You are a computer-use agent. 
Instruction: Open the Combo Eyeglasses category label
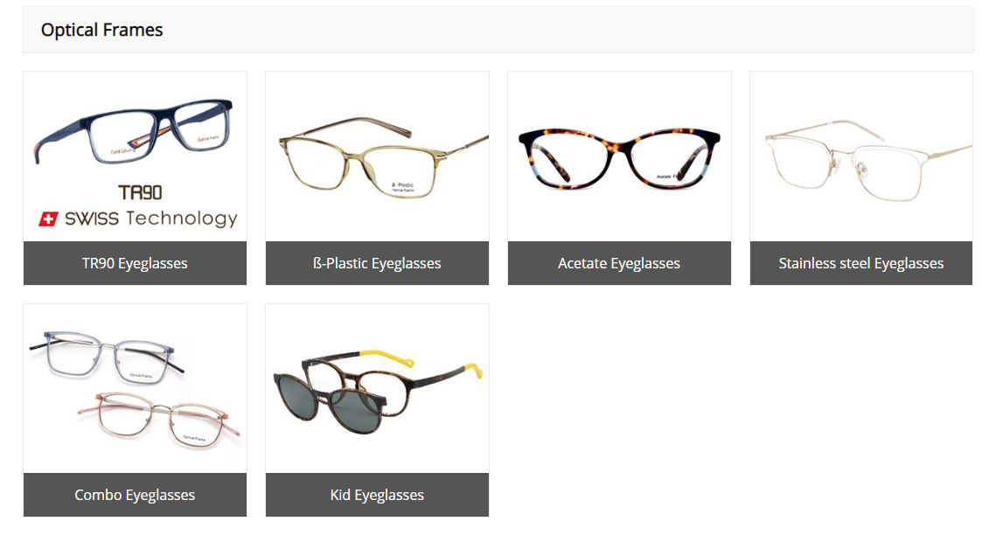point(135,496)
